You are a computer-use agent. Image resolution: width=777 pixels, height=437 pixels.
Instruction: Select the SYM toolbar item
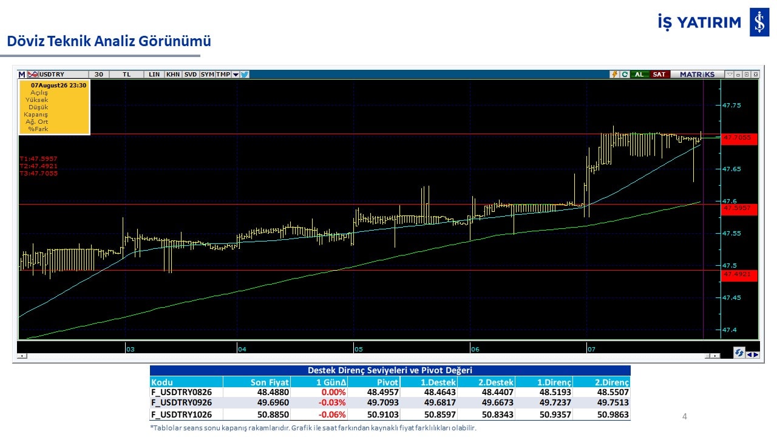click(208, 75)
